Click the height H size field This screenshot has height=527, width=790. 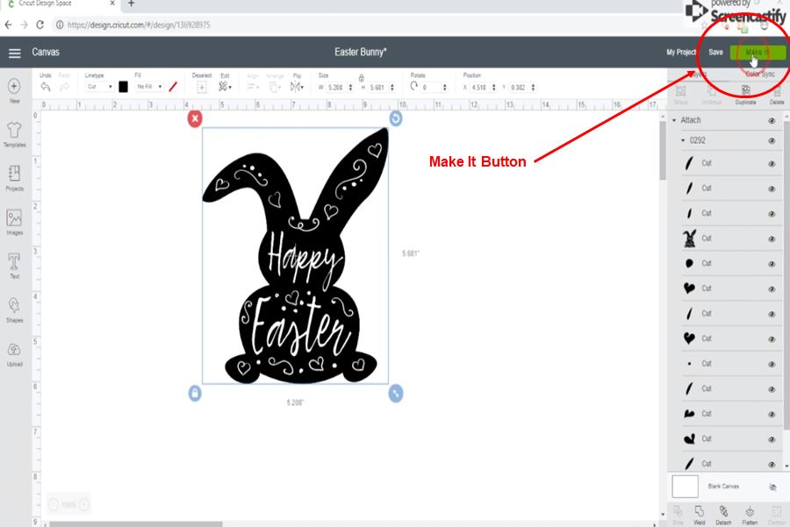coord(378,88)
